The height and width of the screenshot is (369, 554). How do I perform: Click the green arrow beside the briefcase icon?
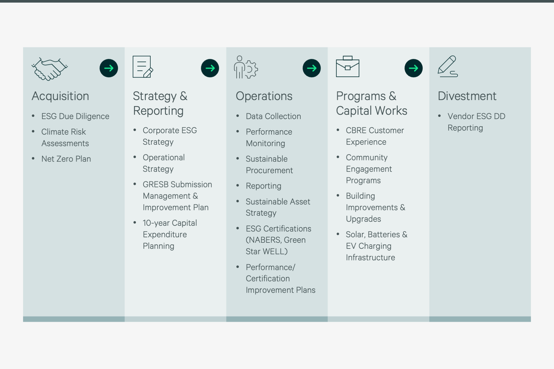pos(413,68)
